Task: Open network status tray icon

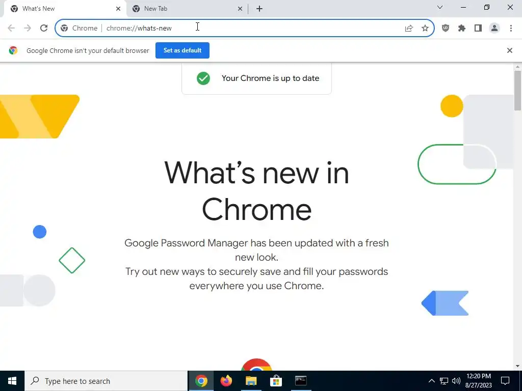Action: [x=444, y=381]
